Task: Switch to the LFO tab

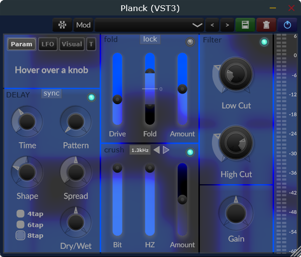Action: (x=48, y=44)
